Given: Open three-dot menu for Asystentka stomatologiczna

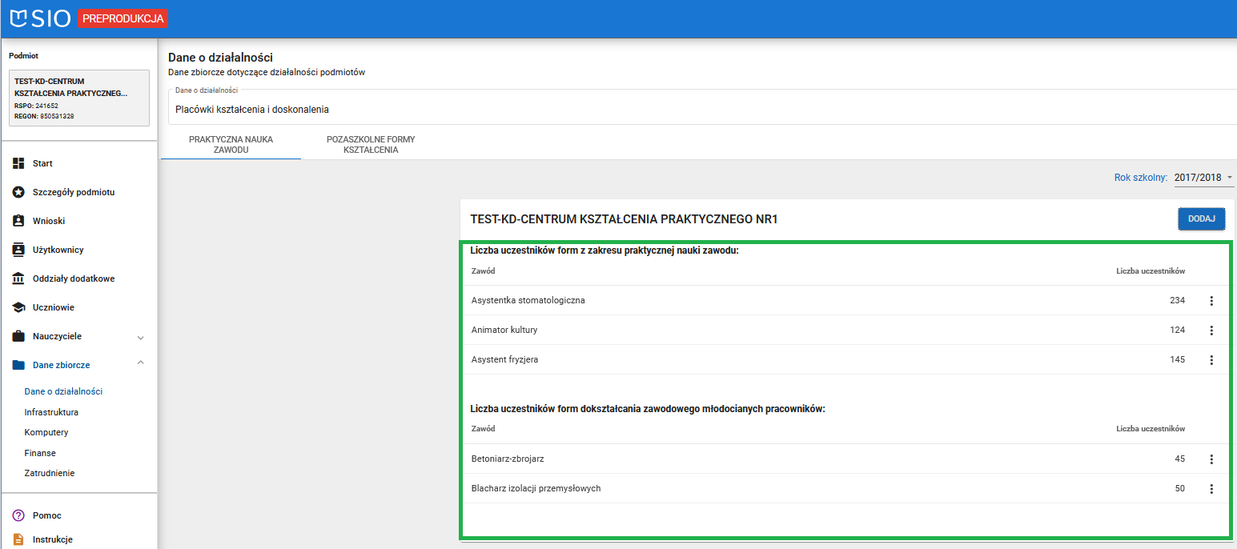Looking at the screenshot, I should (x=1211, y=301).
